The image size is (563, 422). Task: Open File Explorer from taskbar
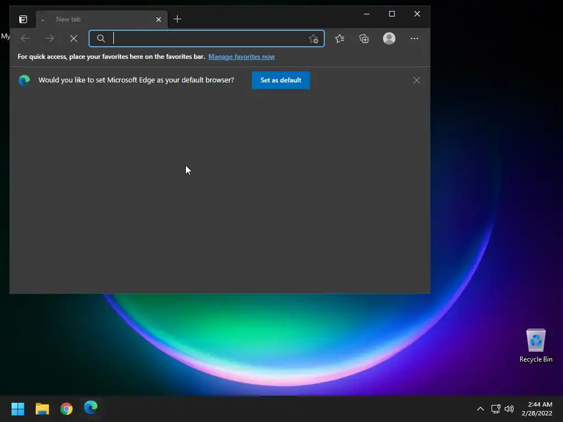(42, 408)
